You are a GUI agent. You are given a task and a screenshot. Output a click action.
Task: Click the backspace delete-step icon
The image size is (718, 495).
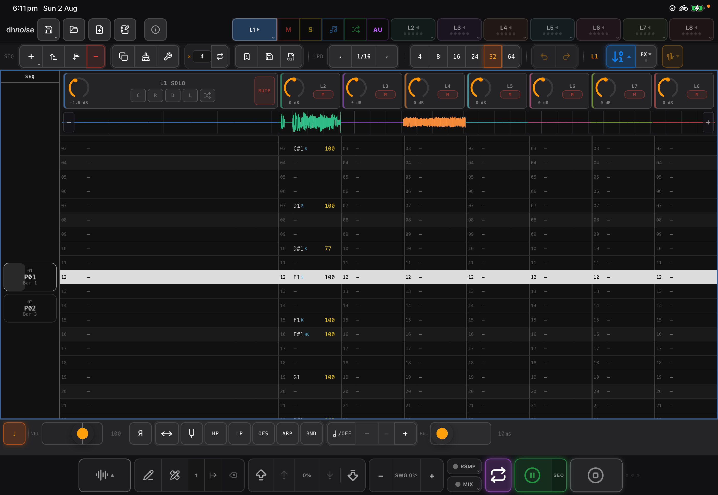click(233, 475)
